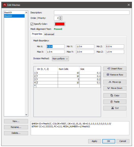The width and height of the screenshot is (134, 147).
Task: Open the Division Method dropdown
Action: coord(60,59)
